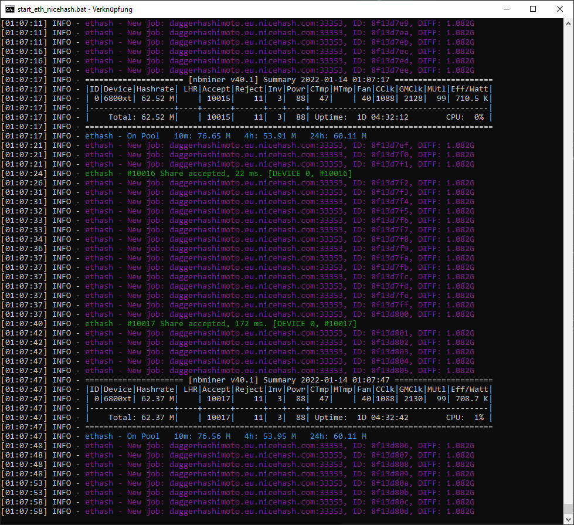The image size is (574, 525).
Task: Close the console window
Action: 560,9
